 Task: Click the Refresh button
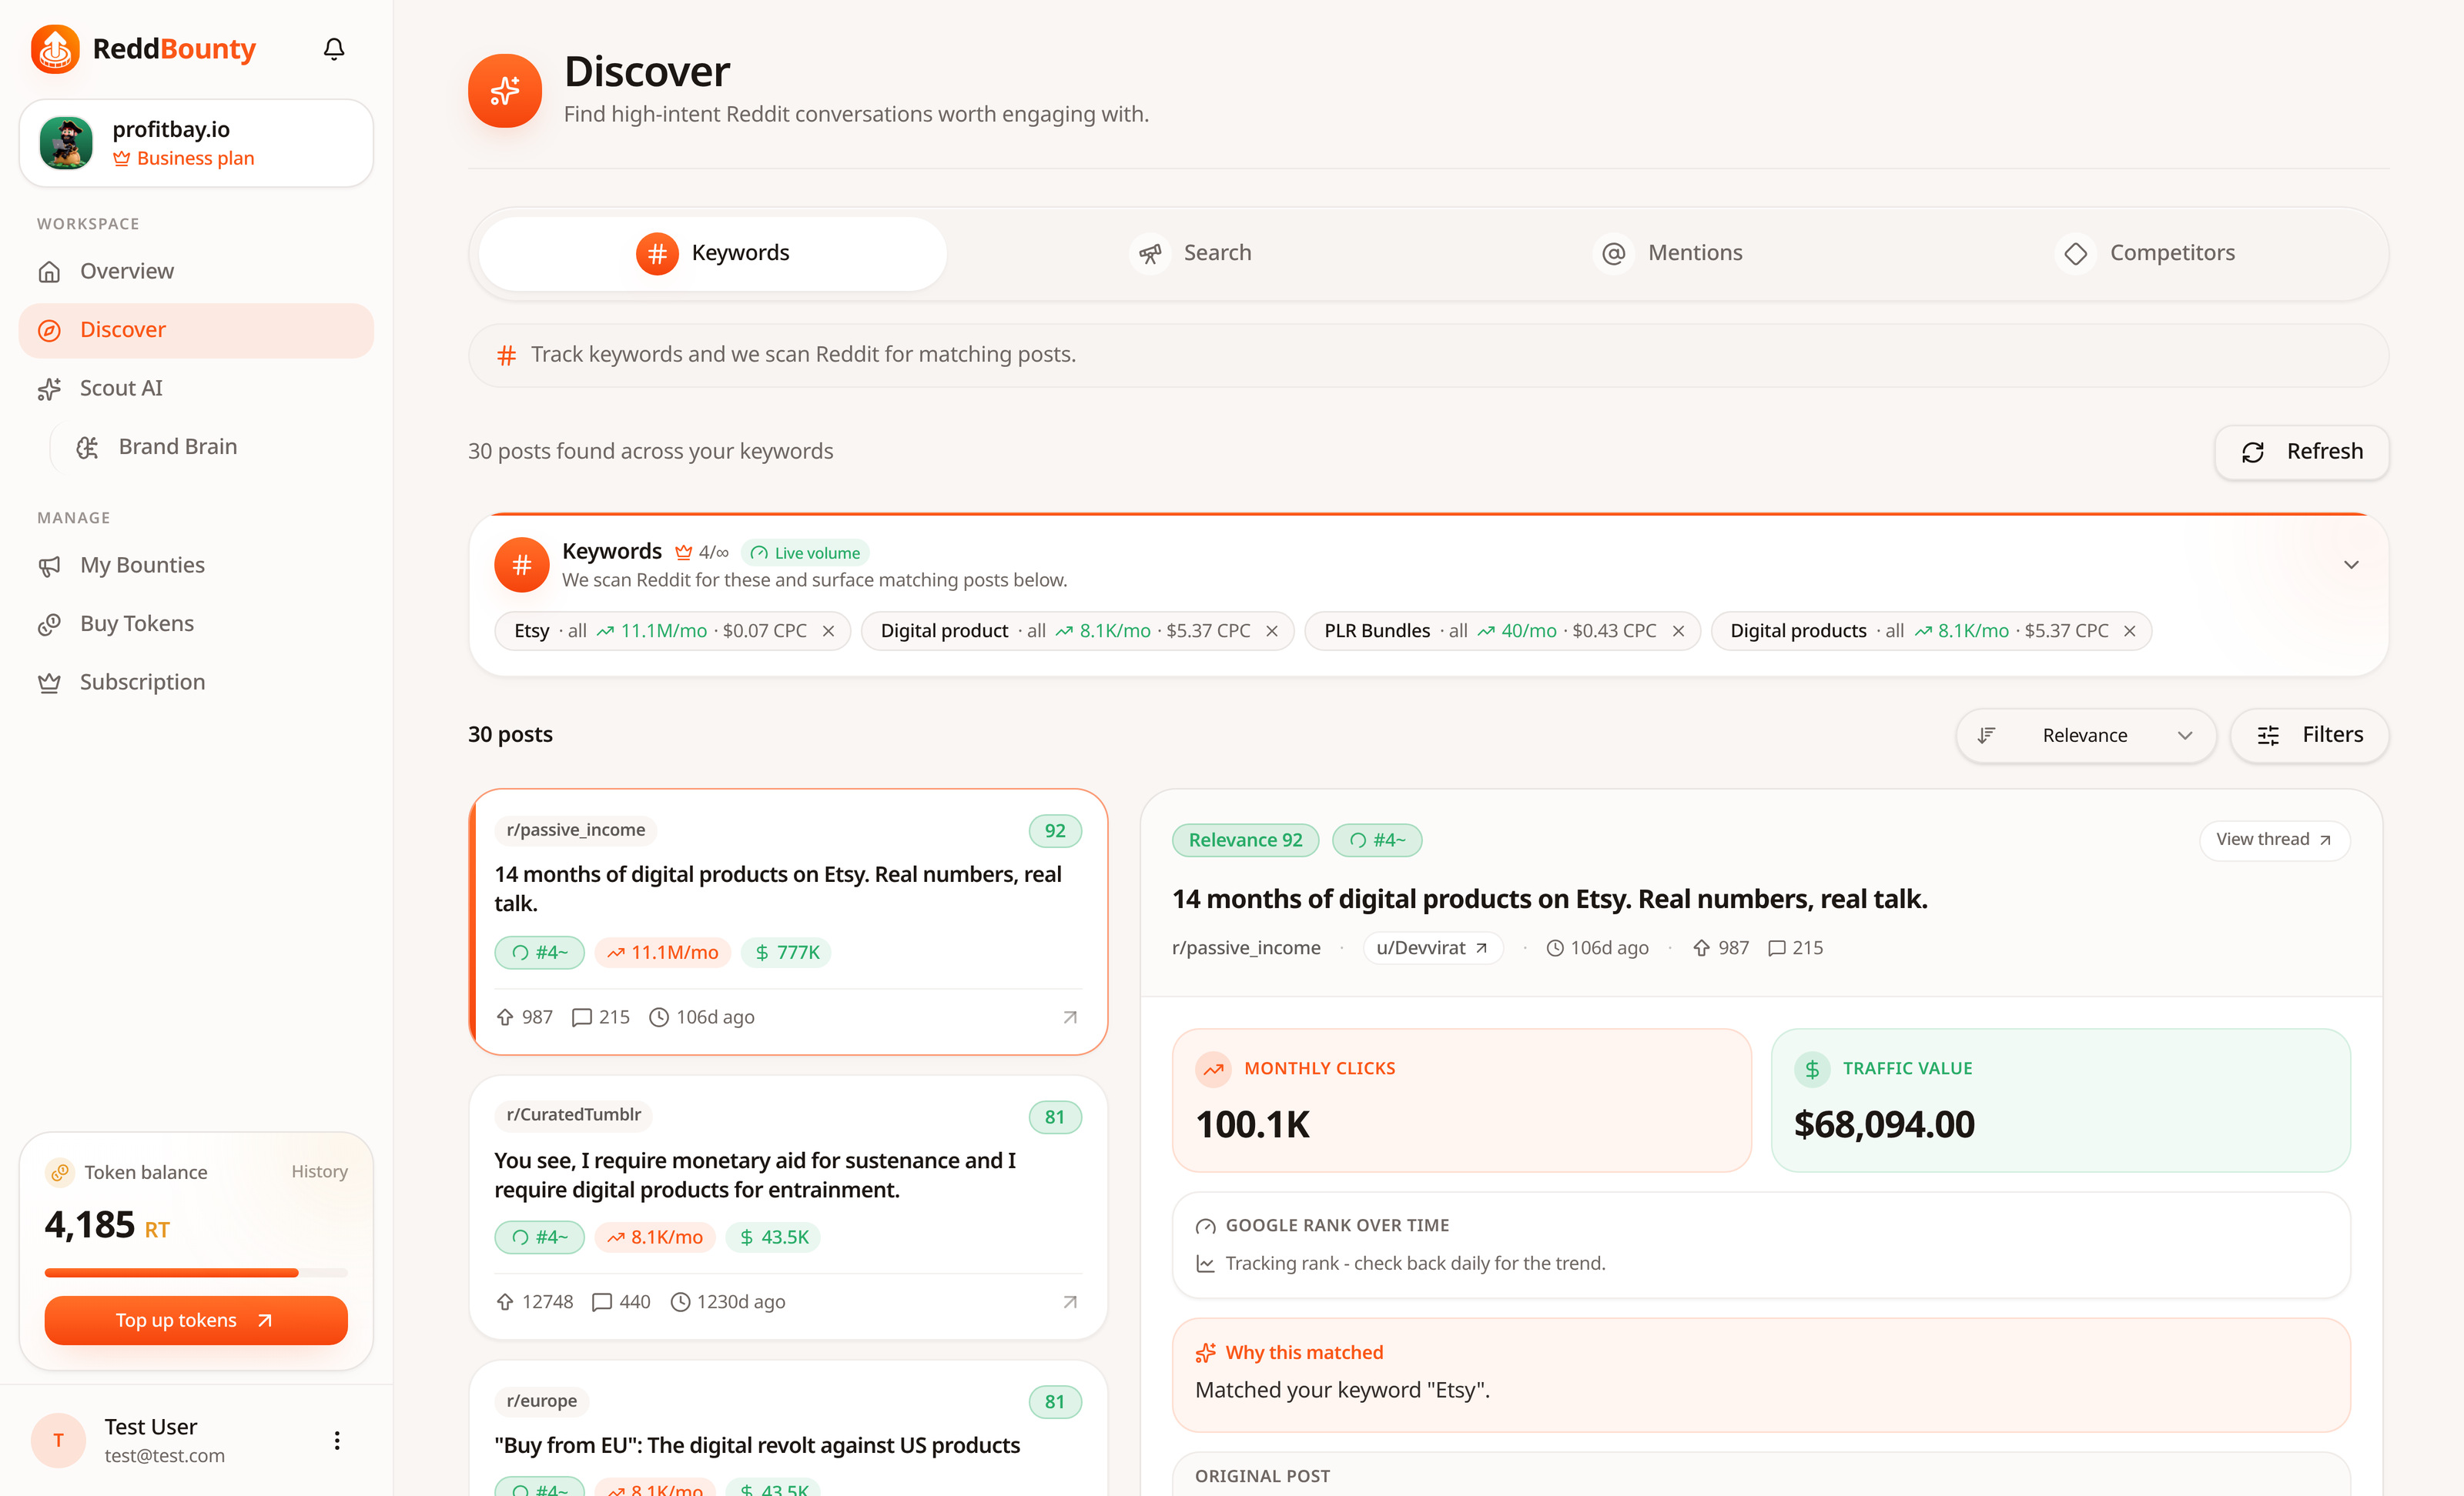coord(2301,452)
